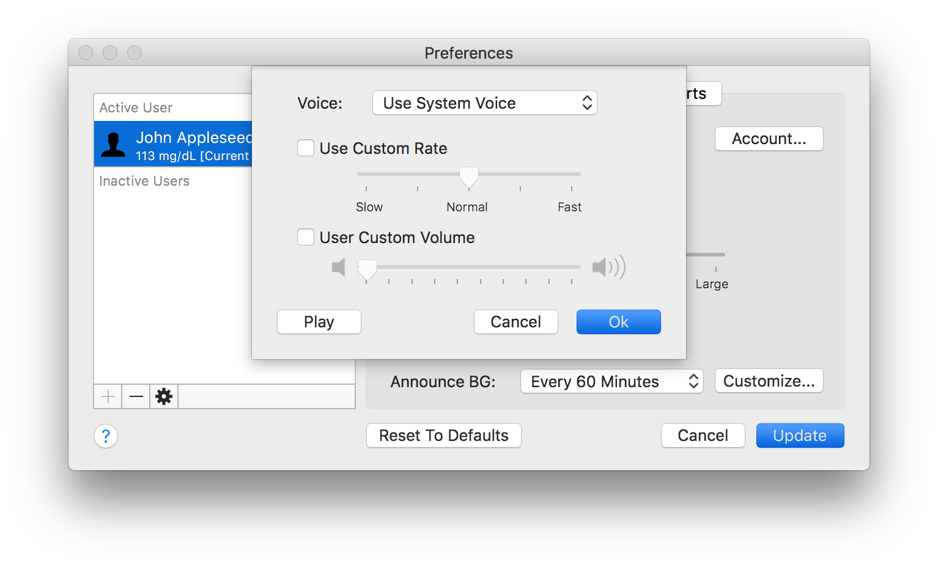Click the loud volume speaker icon
Viewport: 938px width, 568px height.
pyautogui.click(x=608, y=268)
